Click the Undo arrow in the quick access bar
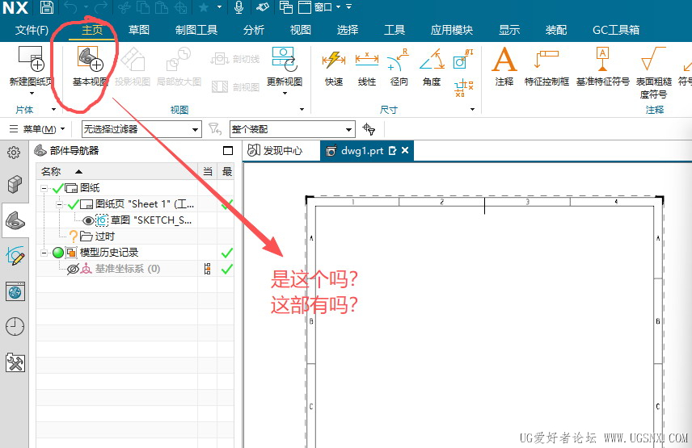The height and width of the screenshot is (448, 692). point(70,7)
